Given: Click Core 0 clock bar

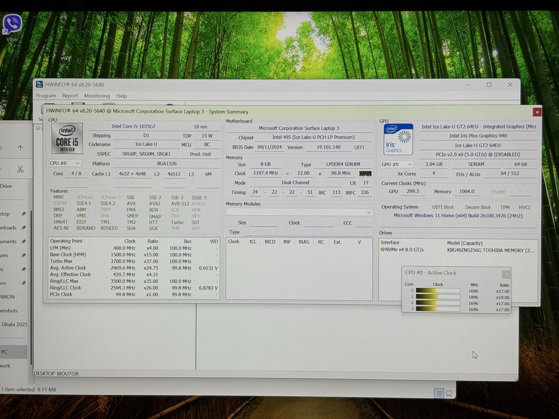Looking at the screenshot, I should pyautogui.click(x=438, y=291).
